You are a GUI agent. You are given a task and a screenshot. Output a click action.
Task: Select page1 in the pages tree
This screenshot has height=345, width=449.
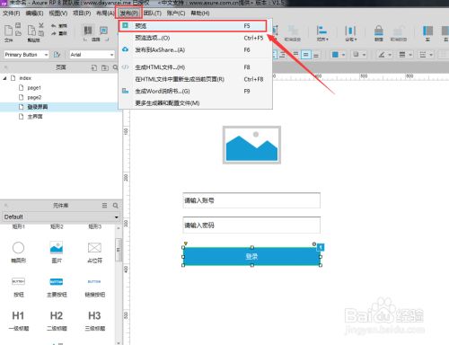(34, 88)
